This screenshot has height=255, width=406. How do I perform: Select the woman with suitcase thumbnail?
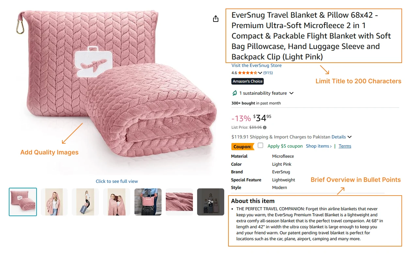click(85, 202)
